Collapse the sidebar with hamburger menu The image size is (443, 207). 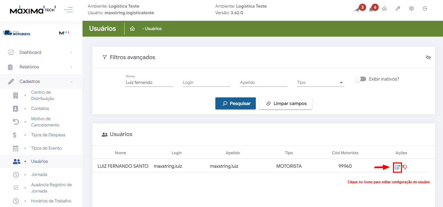(x=68, y=10)
